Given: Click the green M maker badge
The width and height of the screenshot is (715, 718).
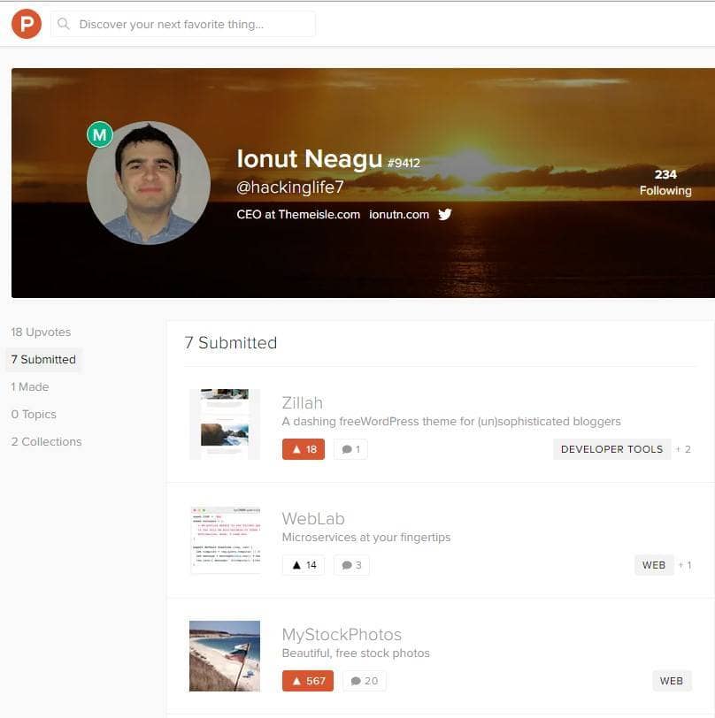Looking at the screenshot, I should point(99,134).
